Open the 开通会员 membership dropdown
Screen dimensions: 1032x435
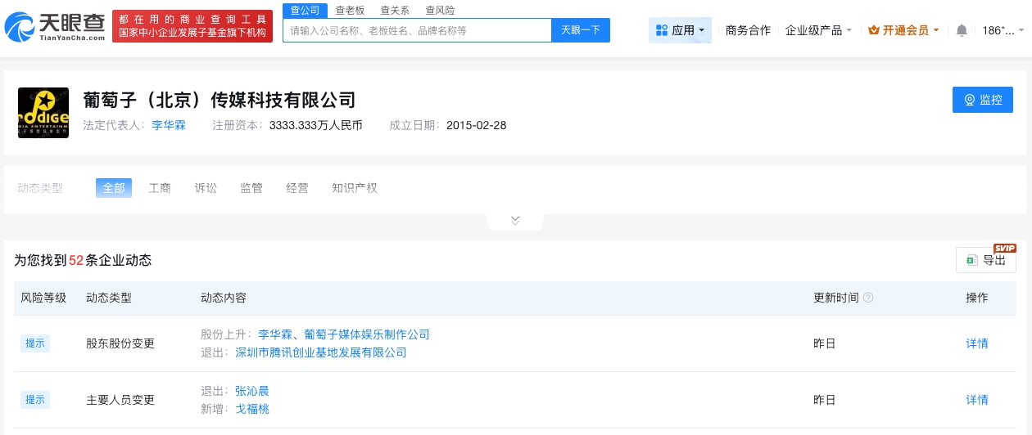(903, 30)
